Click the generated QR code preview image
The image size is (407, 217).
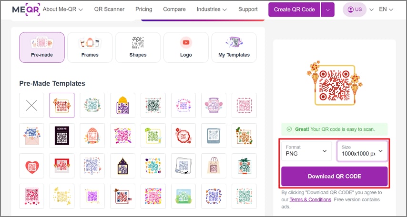point(335,83)
